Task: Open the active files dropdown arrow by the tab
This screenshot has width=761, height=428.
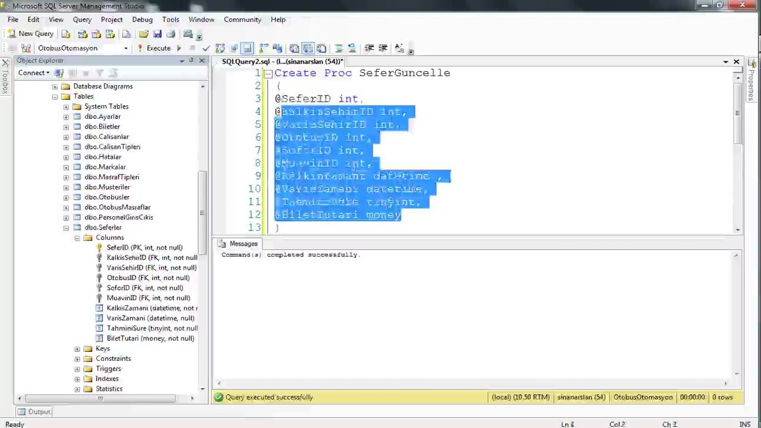Action: point(725,62)
